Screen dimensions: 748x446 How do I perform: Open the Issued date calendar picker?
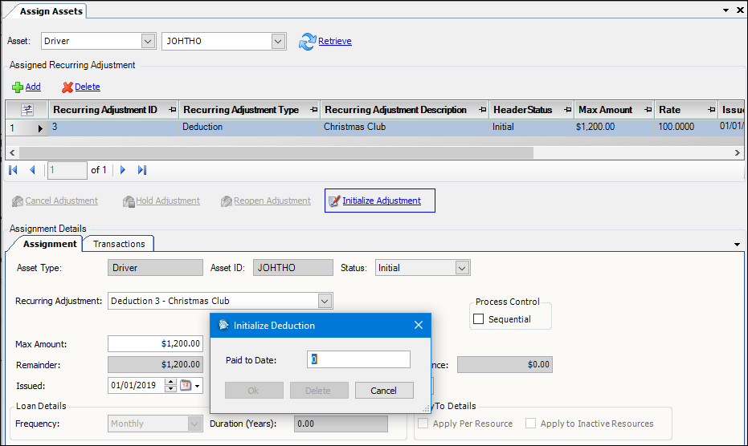[186, 386]
